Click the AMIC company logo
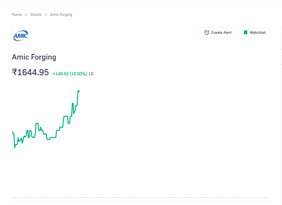The height and width of the screenshot is (205, 282). tap(20, 36)
